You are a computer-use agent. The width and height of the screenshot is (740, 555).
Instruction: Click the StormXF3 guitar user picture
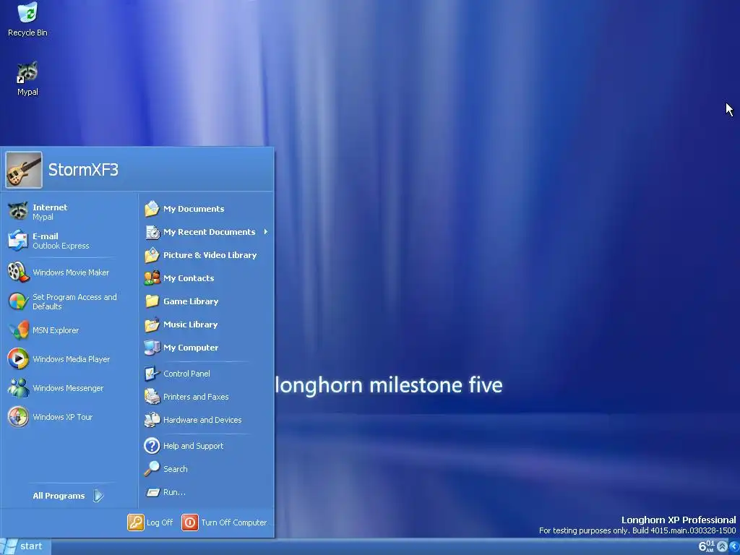point(24,170)
